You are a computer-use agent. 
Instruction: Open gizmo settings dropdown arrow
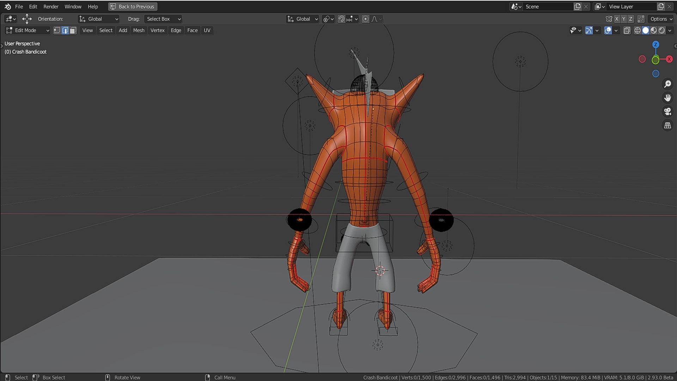pyautogui.click(x=597, y=30)
